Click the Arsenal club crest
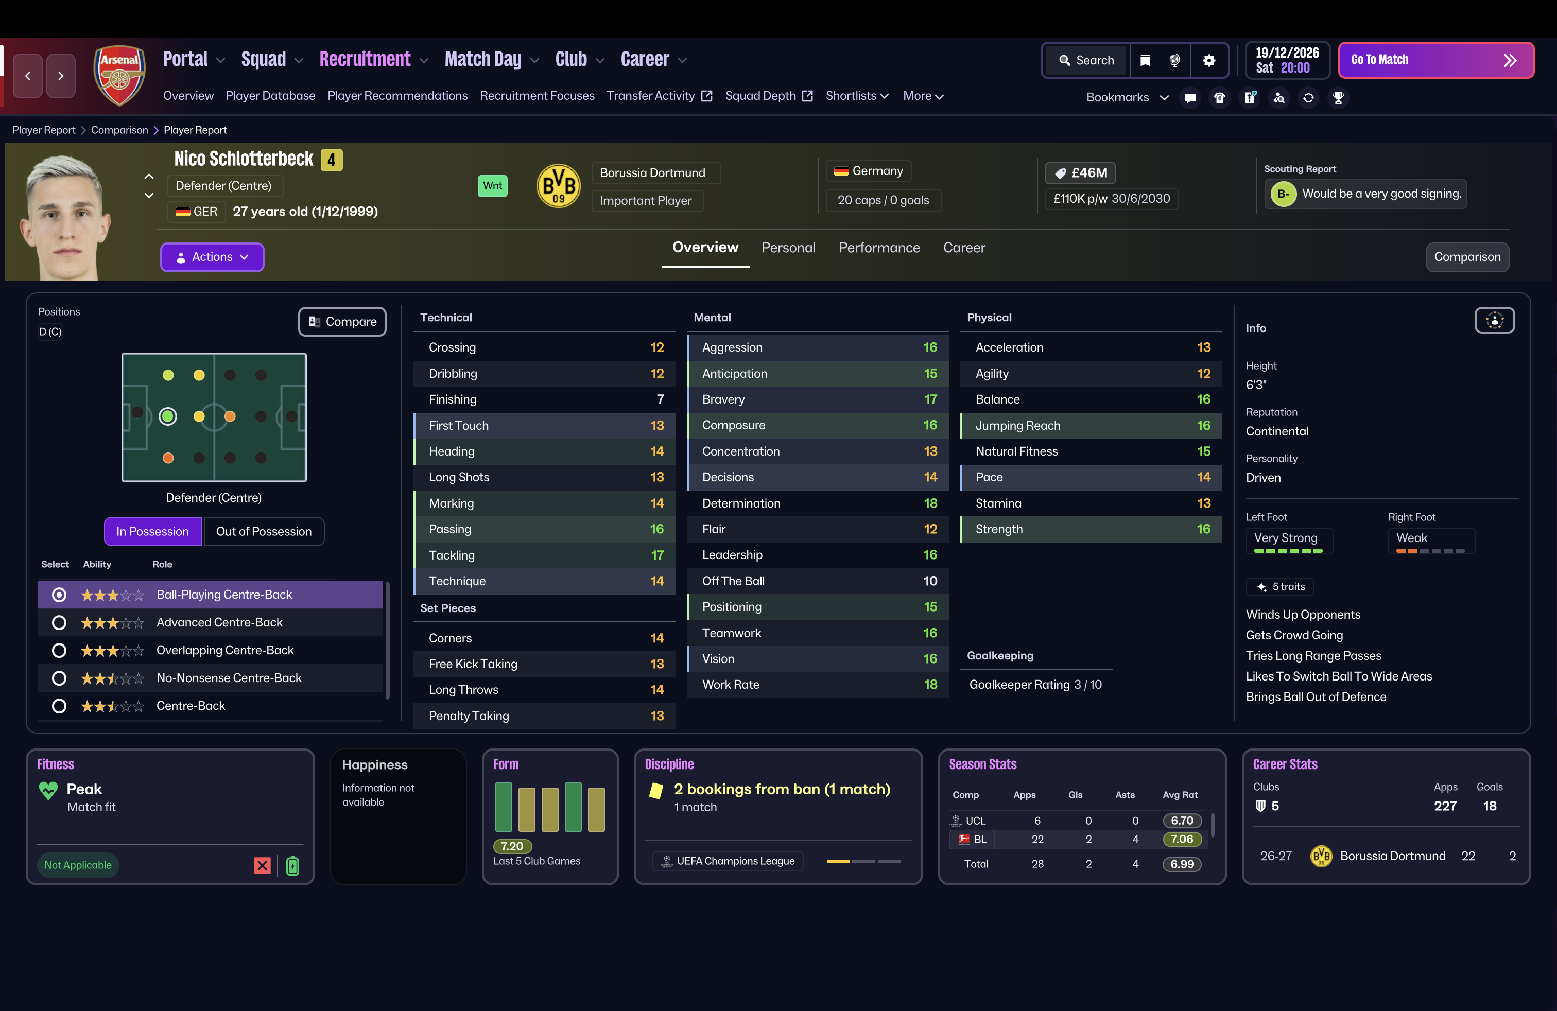The height and width of the screenshot is (1011, 1557). 119,75
